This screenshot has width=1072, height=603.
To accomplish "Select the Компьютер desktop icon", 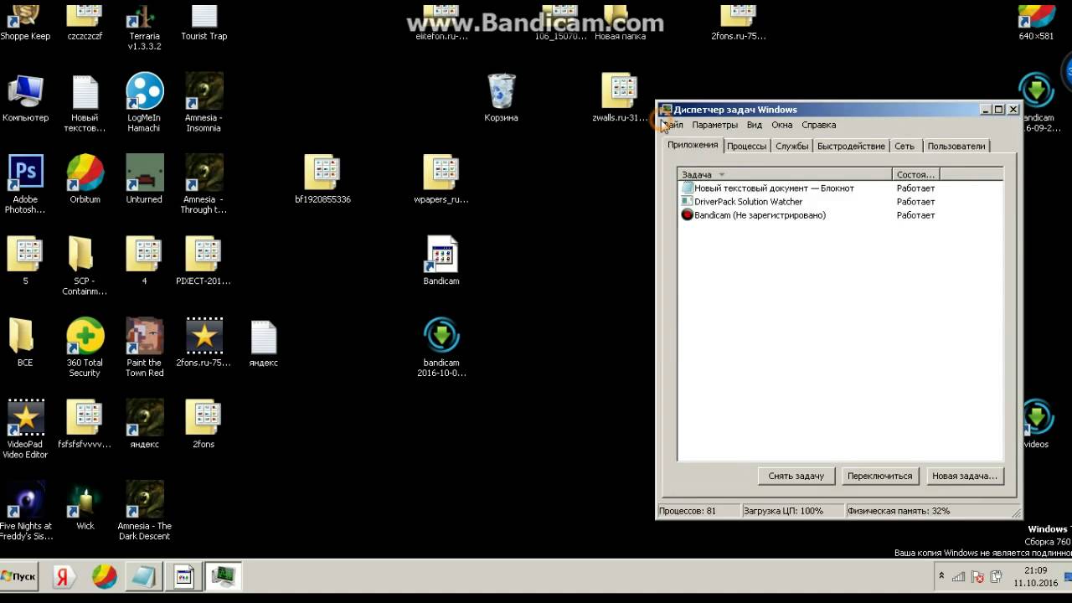I will tap(25, 98).
